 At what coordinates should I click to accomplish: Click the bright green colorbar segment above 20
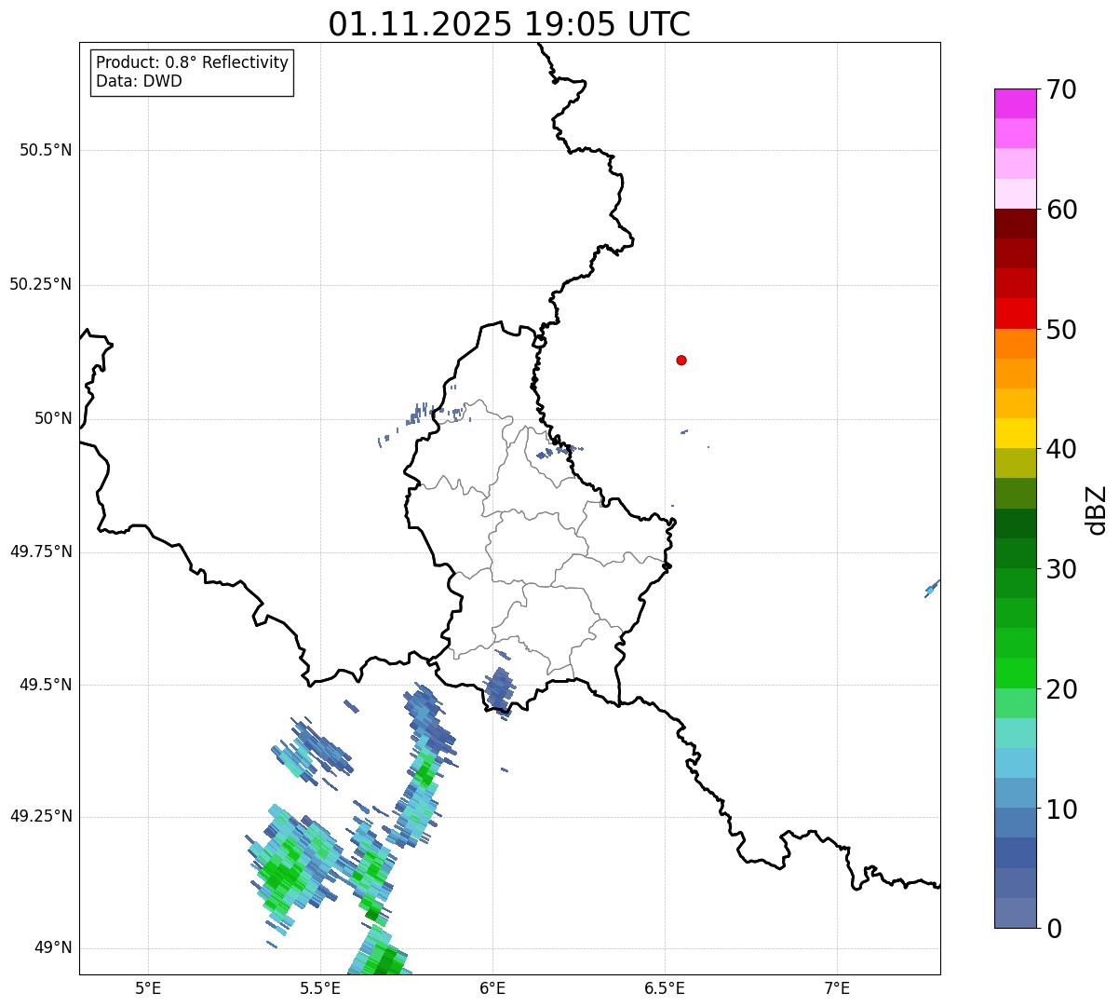(x=1015, y=673)
